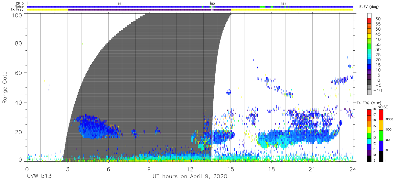The width and height of the screenshot is (397, 183).
Task: Click the light gray ELEV swatch below -10
Action: 369,93
